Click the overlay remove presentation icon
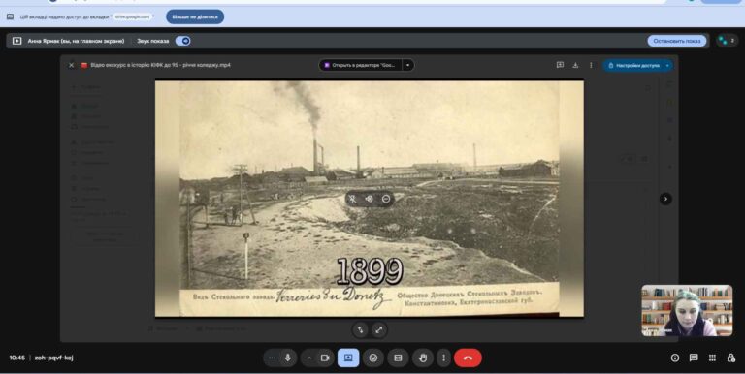This screenshot has height=374, width=745. (x=386, y=199)
